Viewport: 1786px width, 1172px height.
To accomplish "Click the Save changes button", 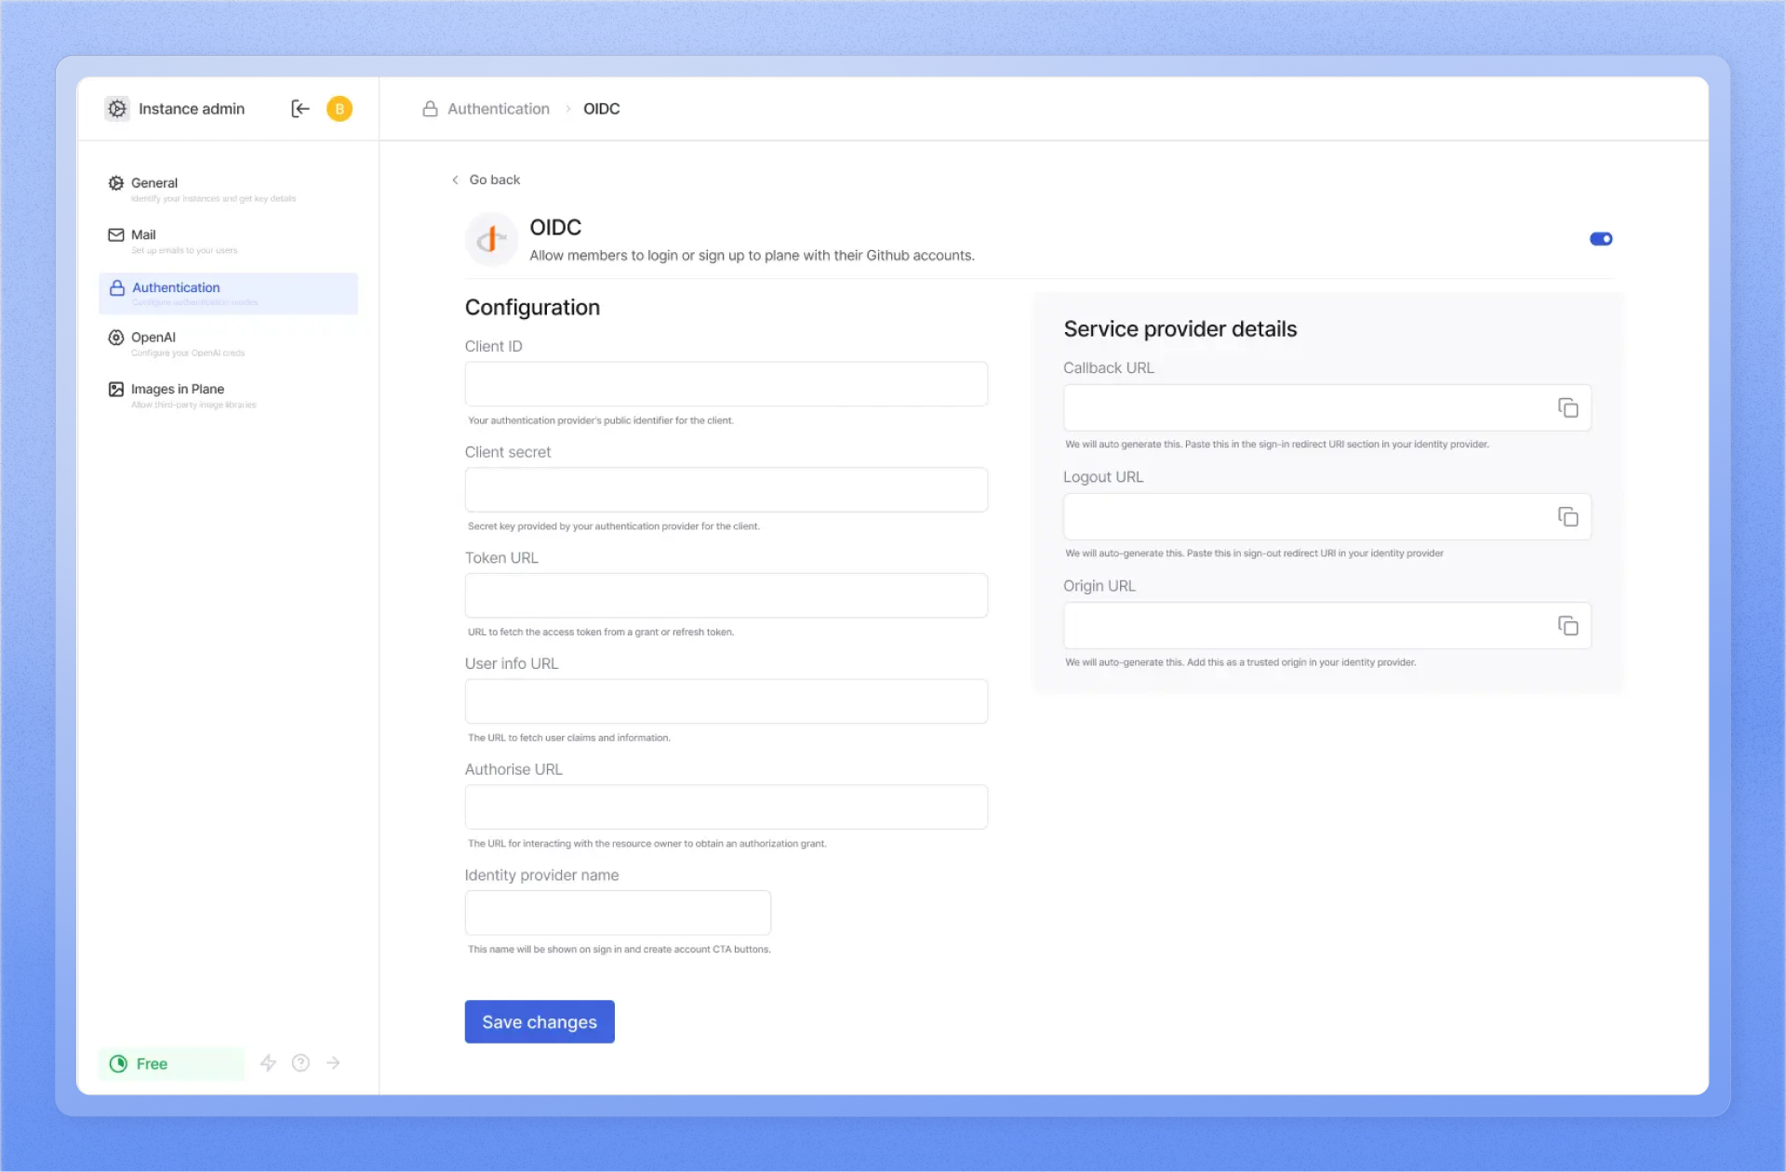I will click(540, 1021).
